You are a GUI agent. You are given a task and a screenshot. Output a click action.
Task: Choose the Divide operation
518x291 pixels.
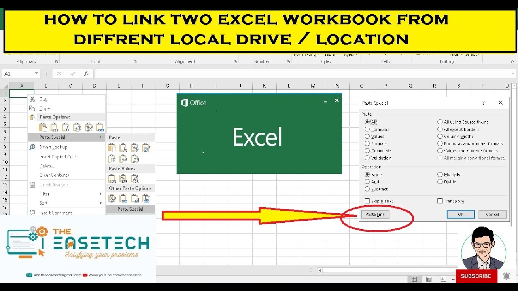(440, 182)
